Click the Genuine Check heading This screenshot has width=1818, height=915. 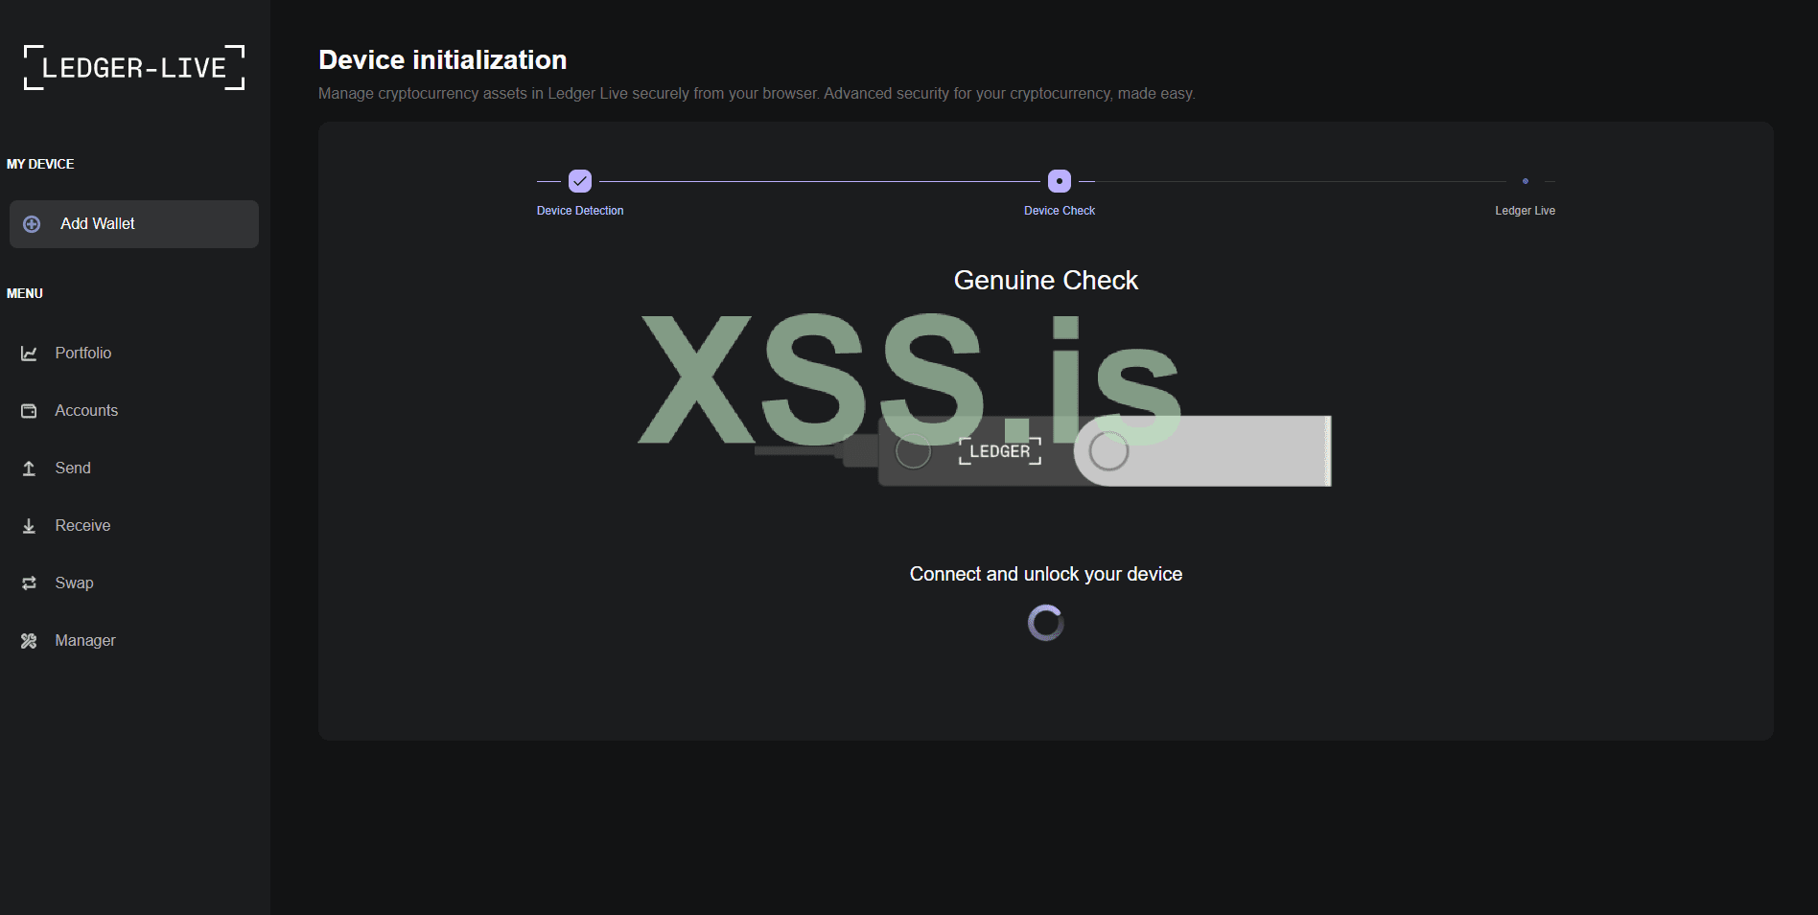[1046, 280]
